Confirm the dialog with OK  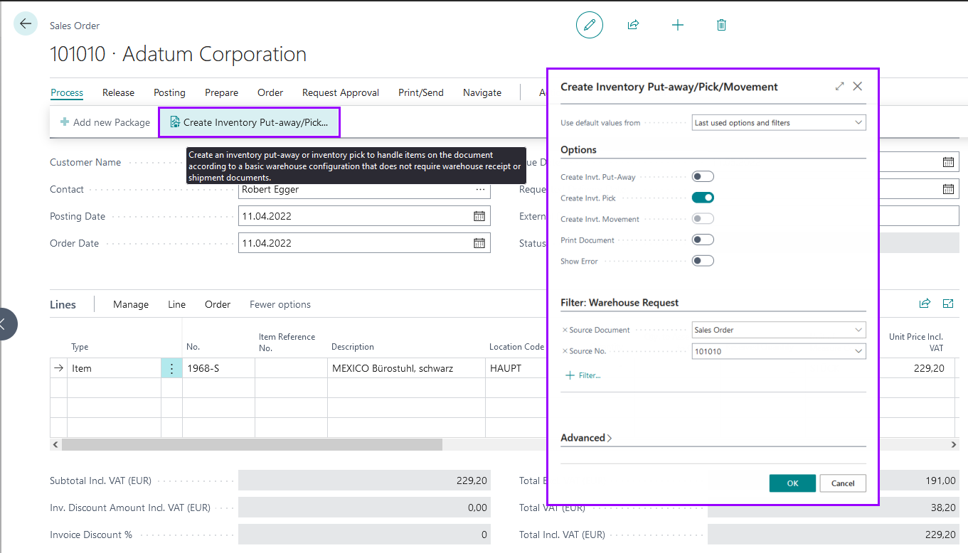click(792, 483)
